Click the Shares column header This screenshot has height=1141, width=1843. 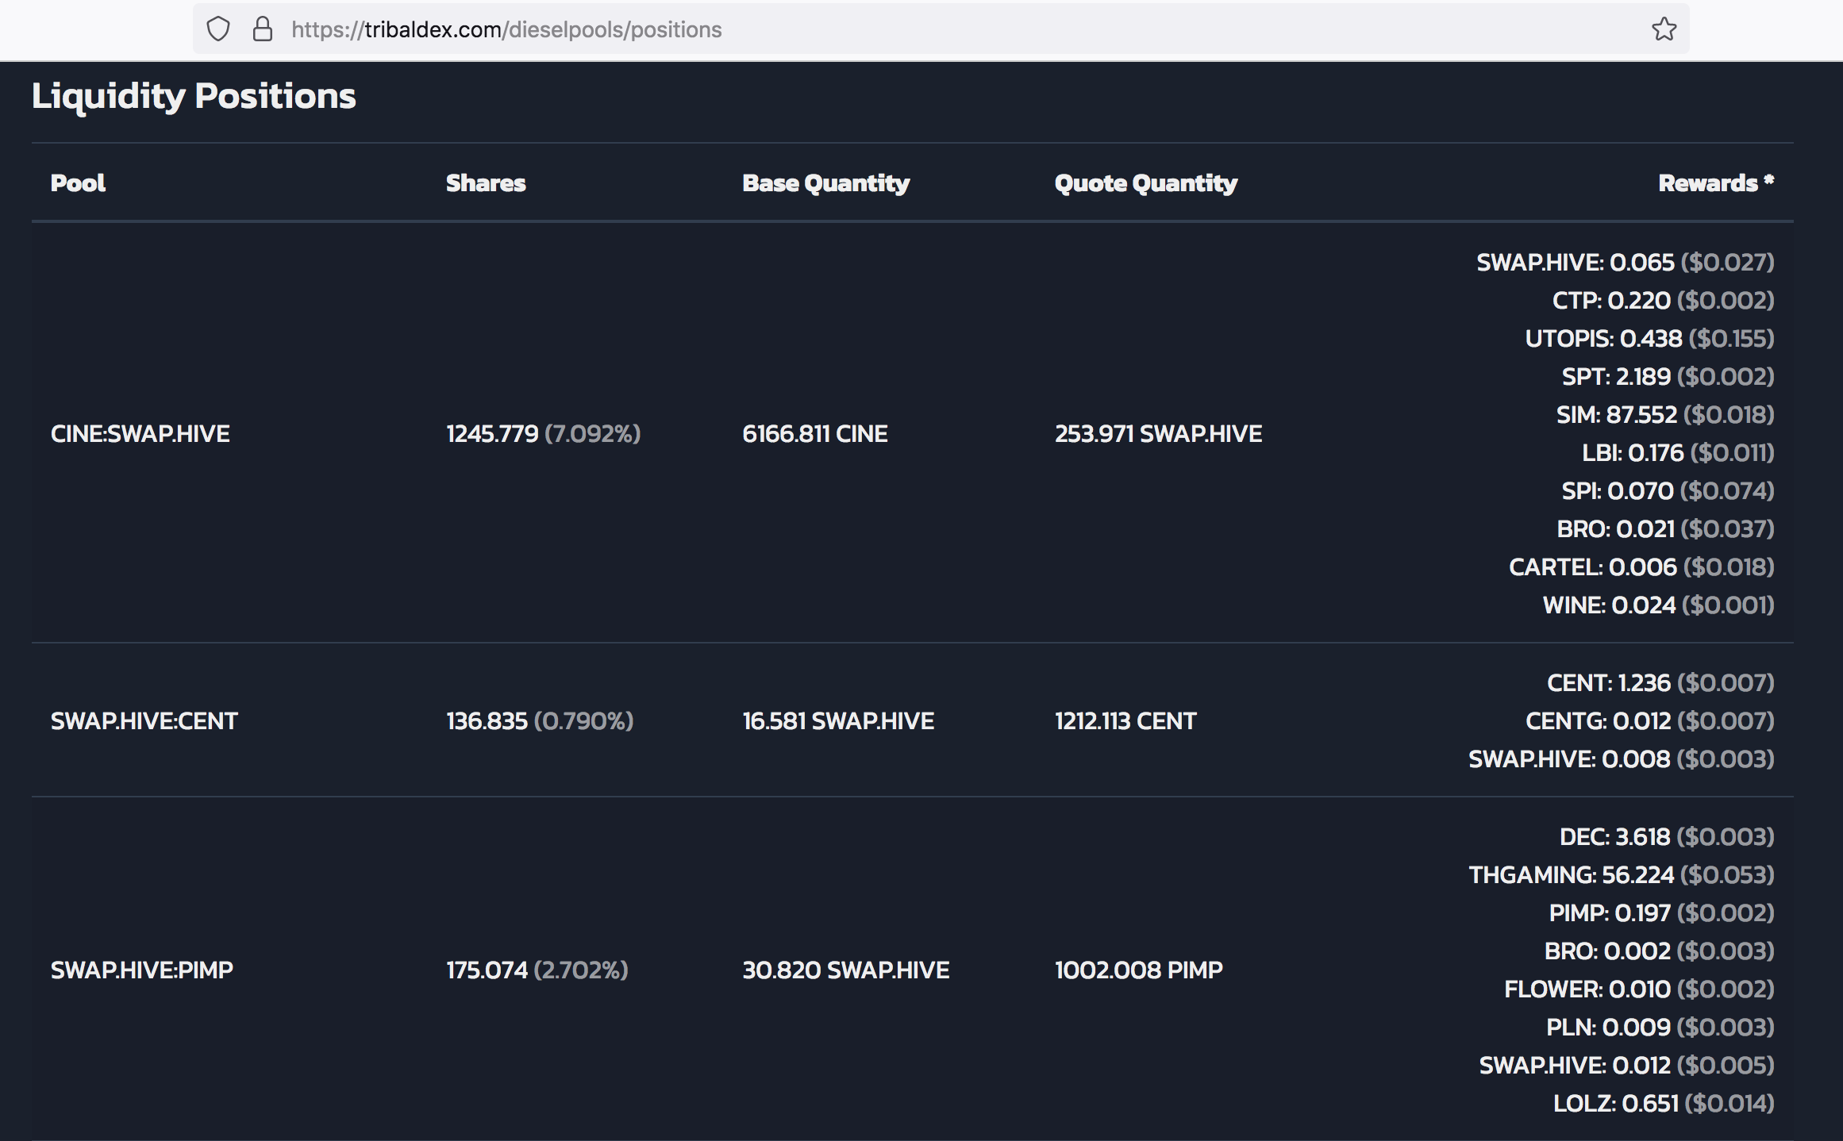click(486, 183)
